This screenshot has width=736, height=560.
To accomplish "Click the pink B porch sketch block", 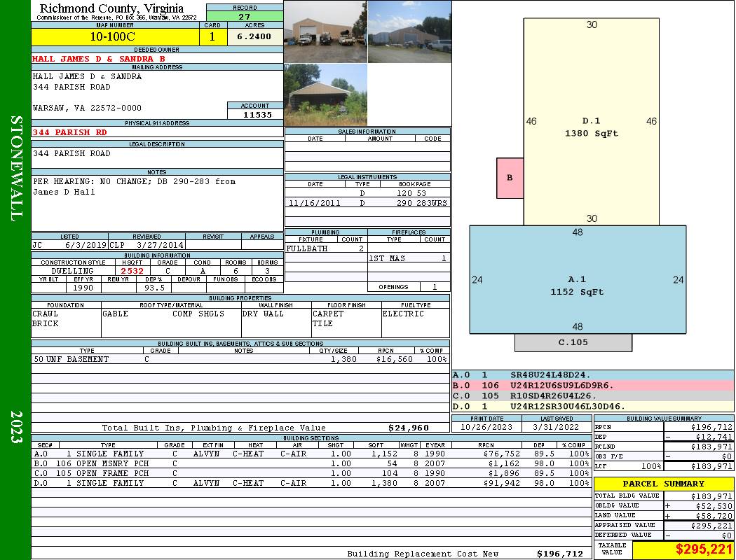I will [510, 178].
